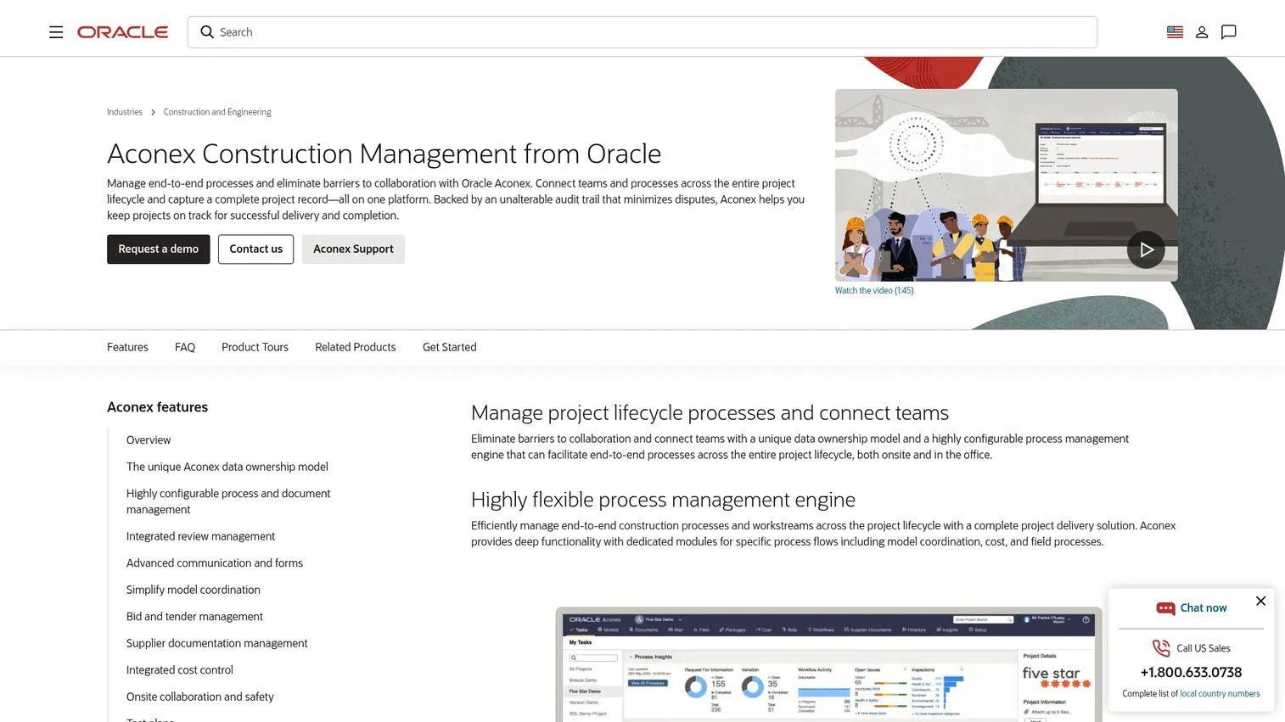The image size is (1285, 722).
Task: Click the Oracle logo
Action: point(123,32)
